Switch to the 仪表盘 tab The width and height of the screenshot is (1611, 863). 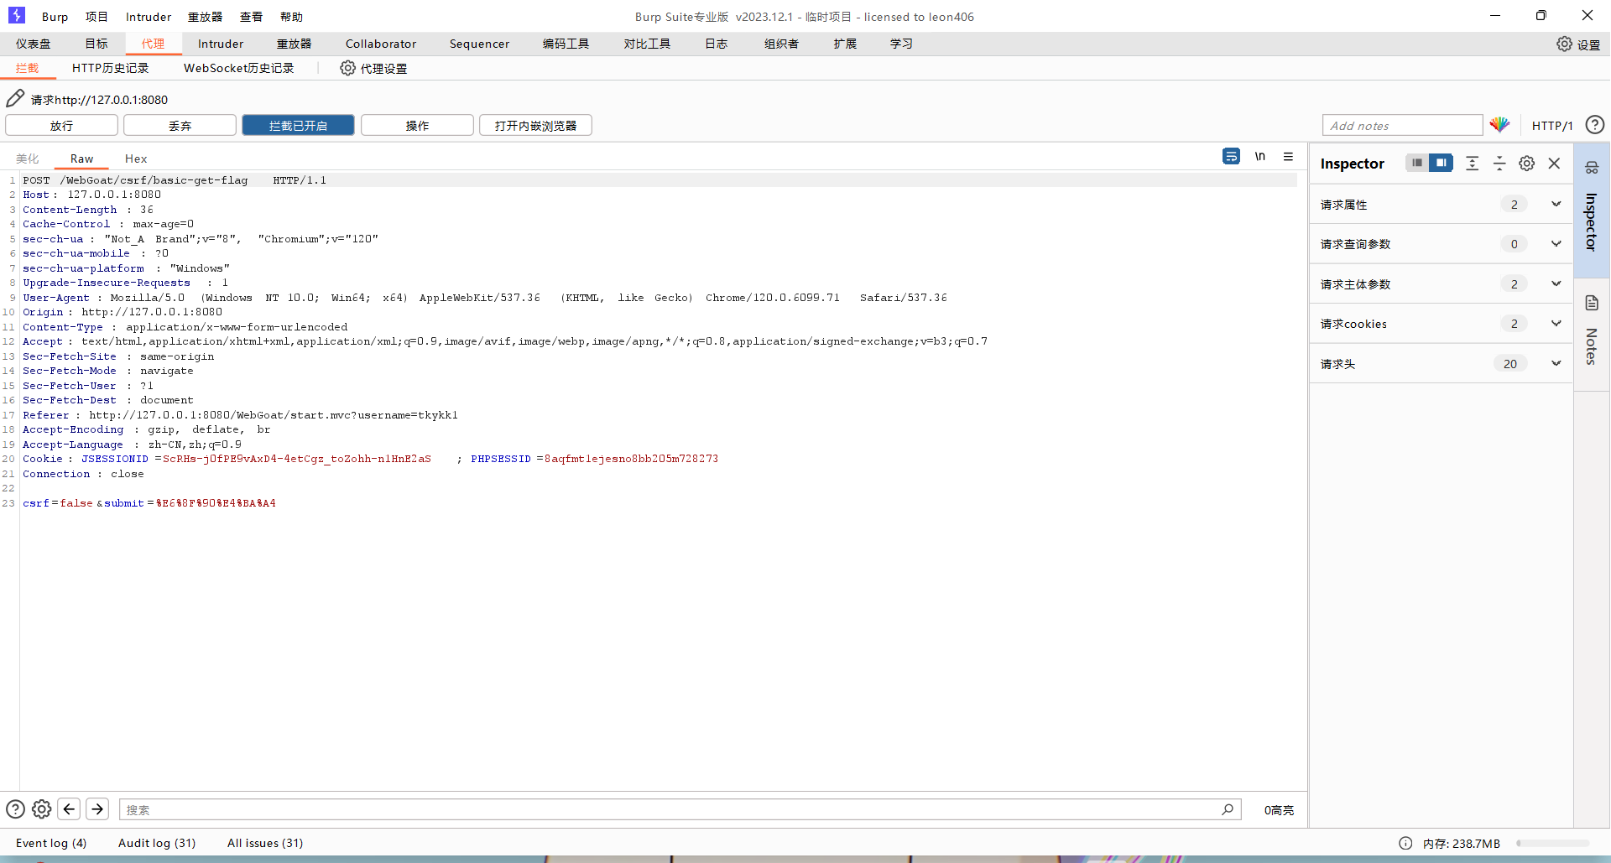33,44
